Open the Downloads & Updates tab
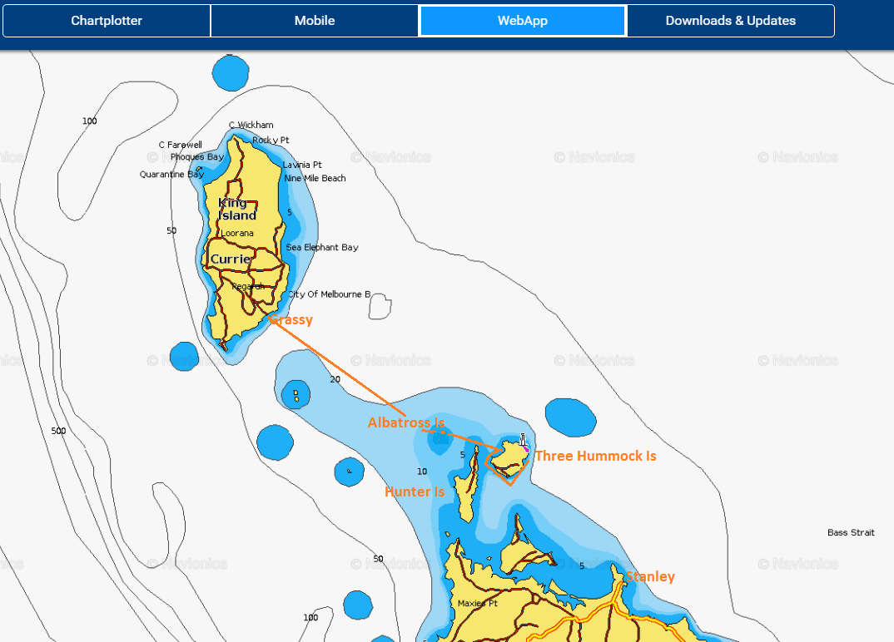This screenshot has width=894, height=642. click(730, 21)
